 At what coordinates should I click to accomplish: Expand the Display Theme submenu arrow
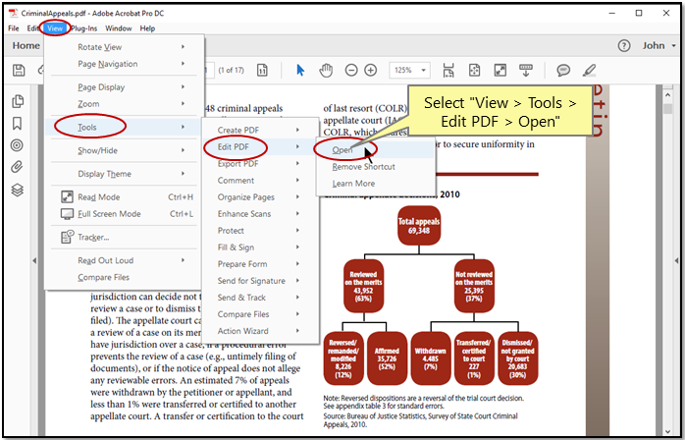(184, 173)
